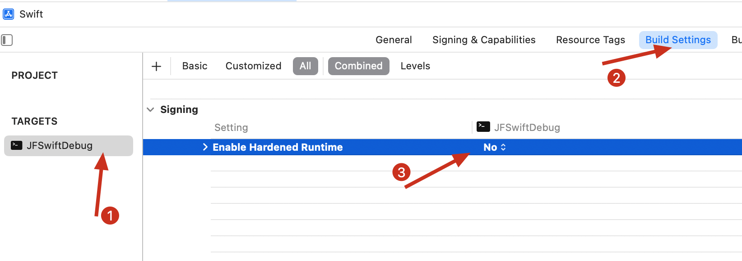
Task: Toggle the sidebar panel icon
Action: [x=7, y=40]
